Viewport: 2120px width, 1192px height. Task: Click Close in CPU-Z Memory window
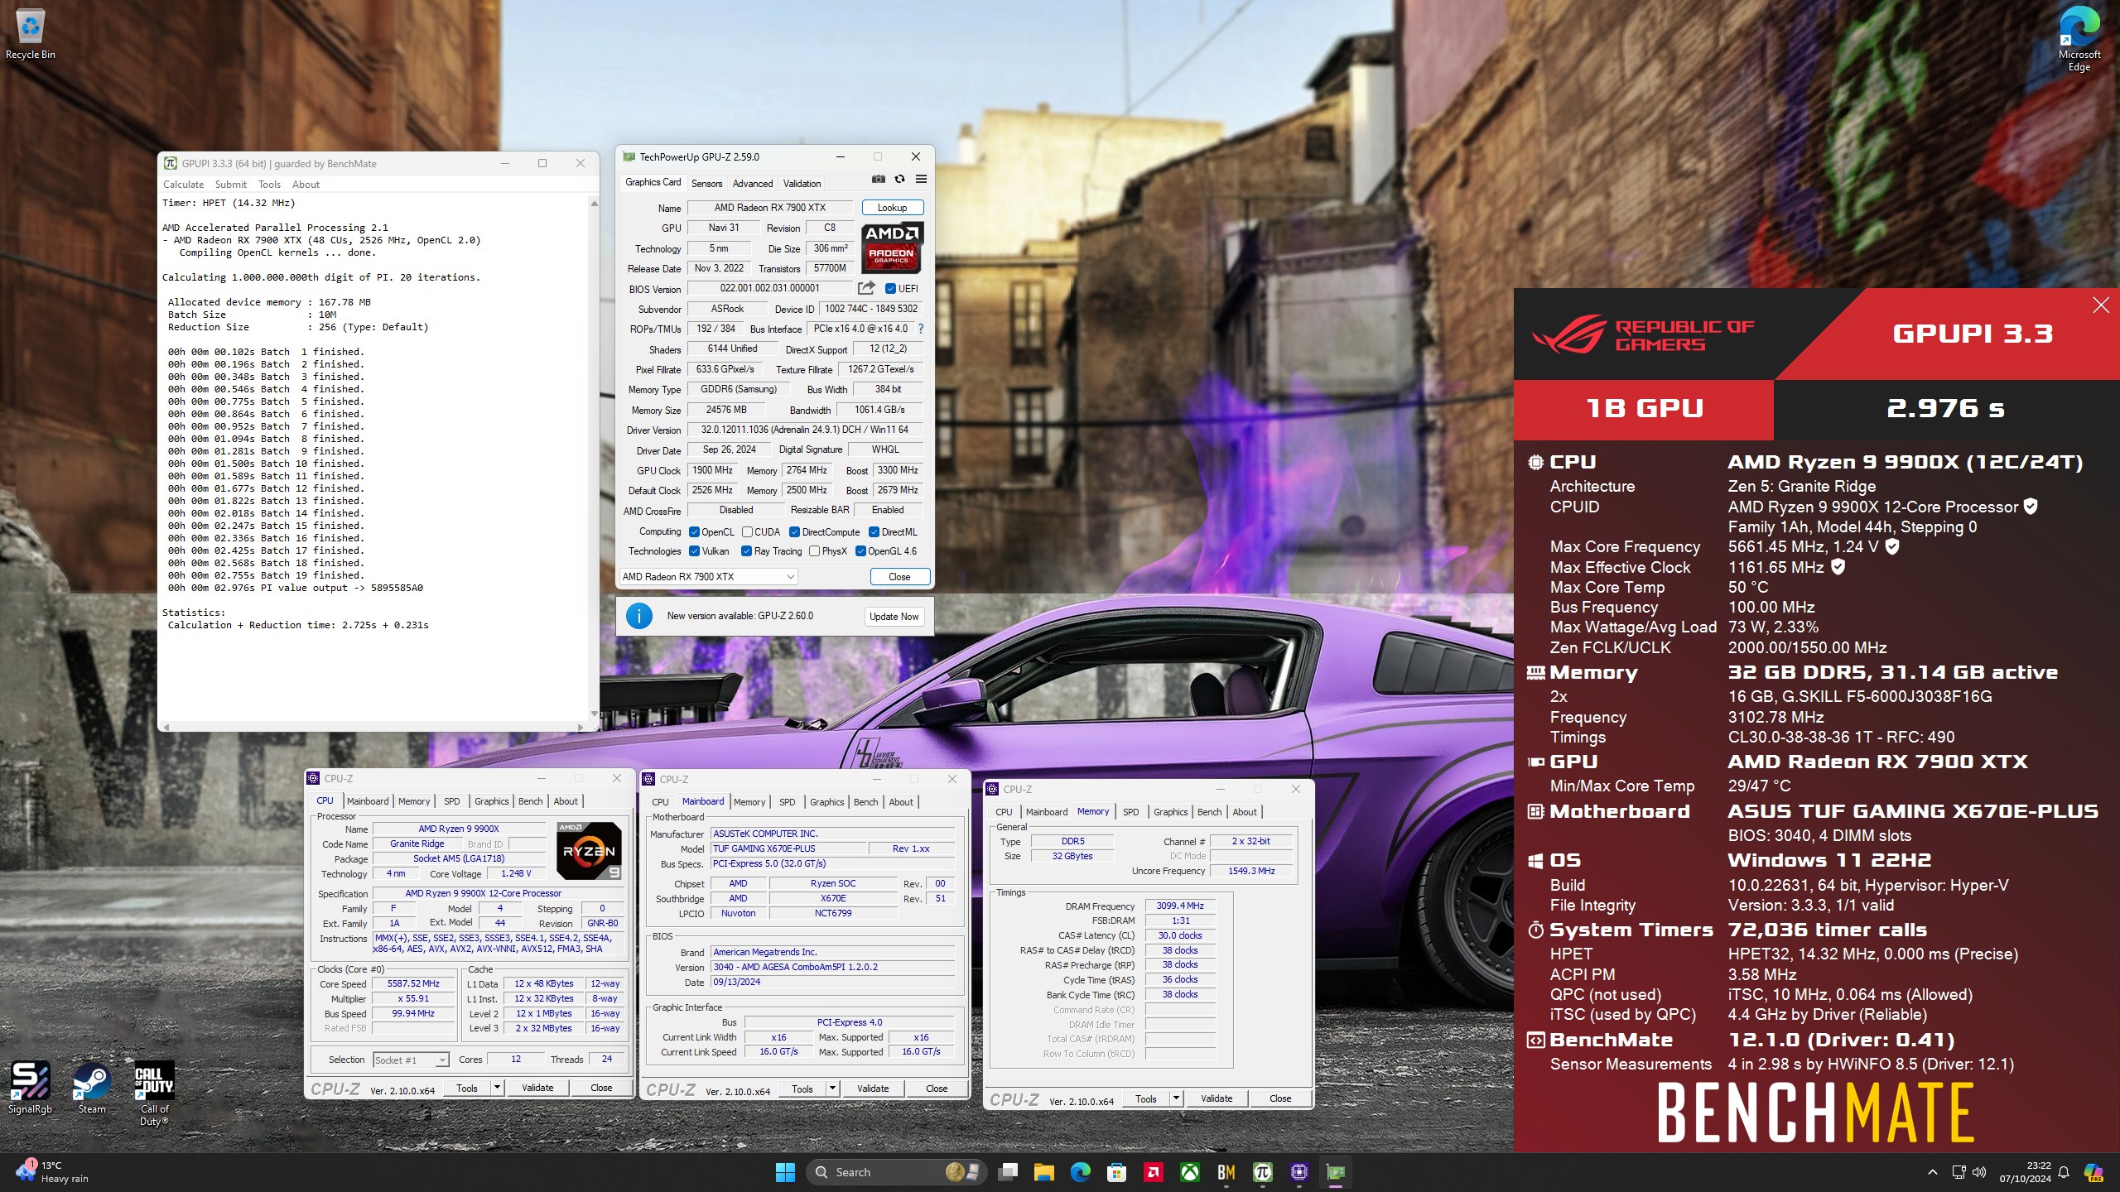(x=1280, y=1098)
